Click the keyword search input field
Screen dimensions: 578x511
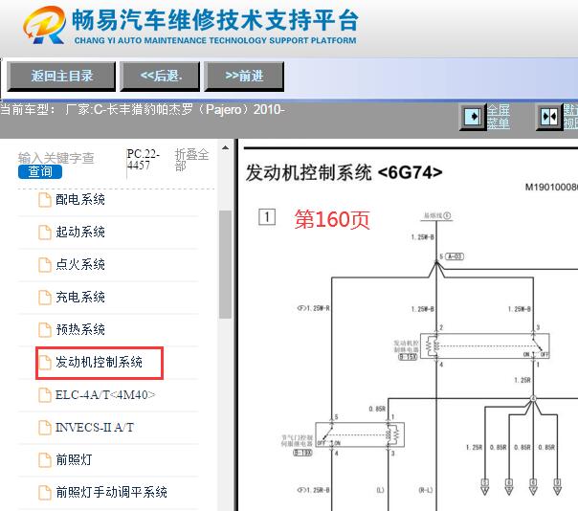[56, 158]
